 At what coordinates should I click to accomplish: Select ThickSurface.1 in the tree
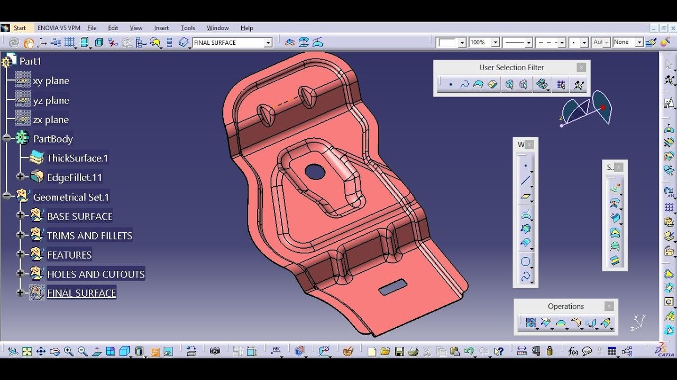point(77,158)
